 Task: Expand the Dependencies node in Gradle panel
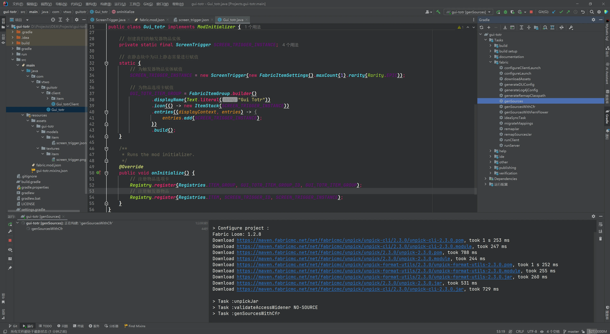(x=485, y=179)
